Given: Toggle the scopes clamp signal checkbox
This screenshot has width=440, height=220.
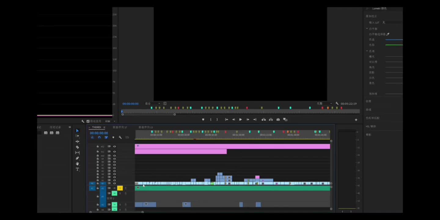Looking at the screenshot, I should click(88, 121).
